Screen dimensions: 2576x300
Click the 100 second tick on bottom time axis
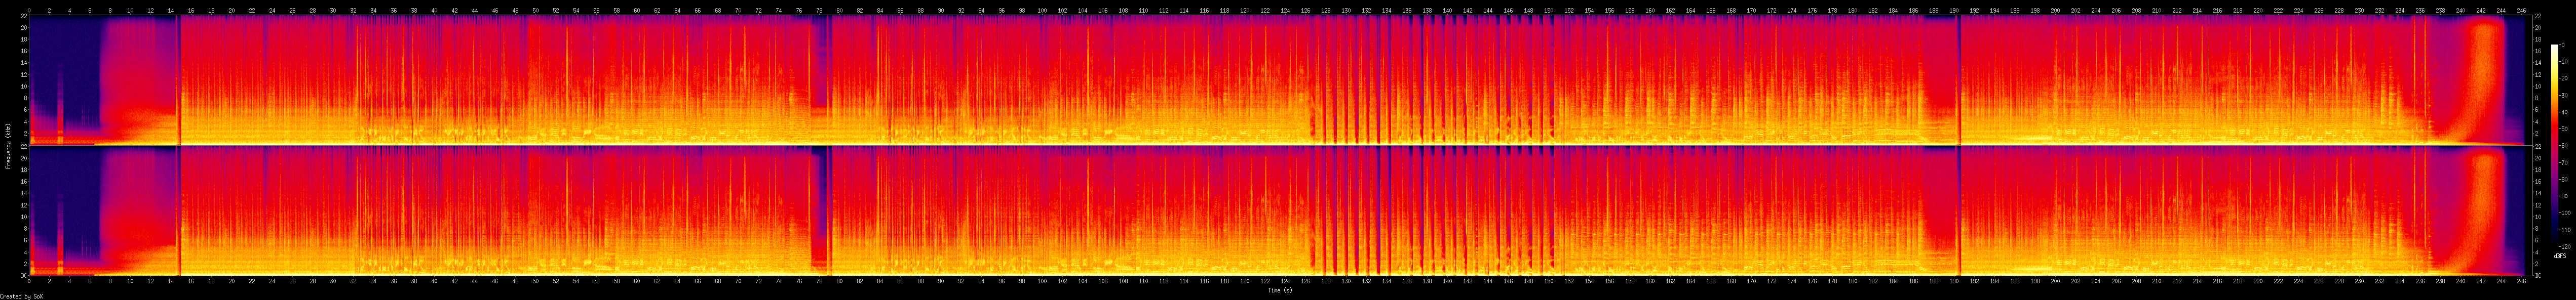[1042, 282]
